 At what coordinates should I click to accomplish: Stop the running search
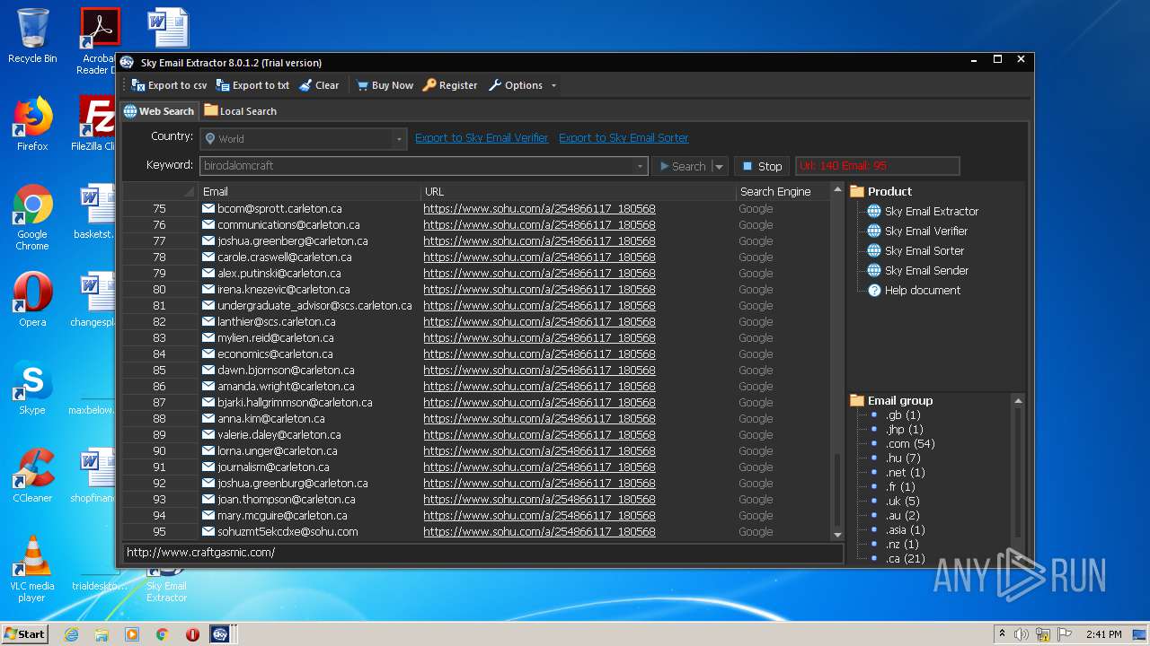pos(762,166)
